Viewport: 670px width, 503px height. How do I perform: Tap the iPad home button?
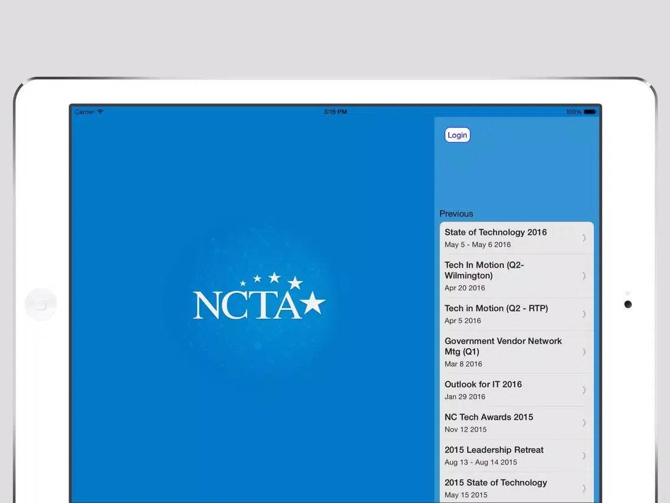(x=41, y=305)
